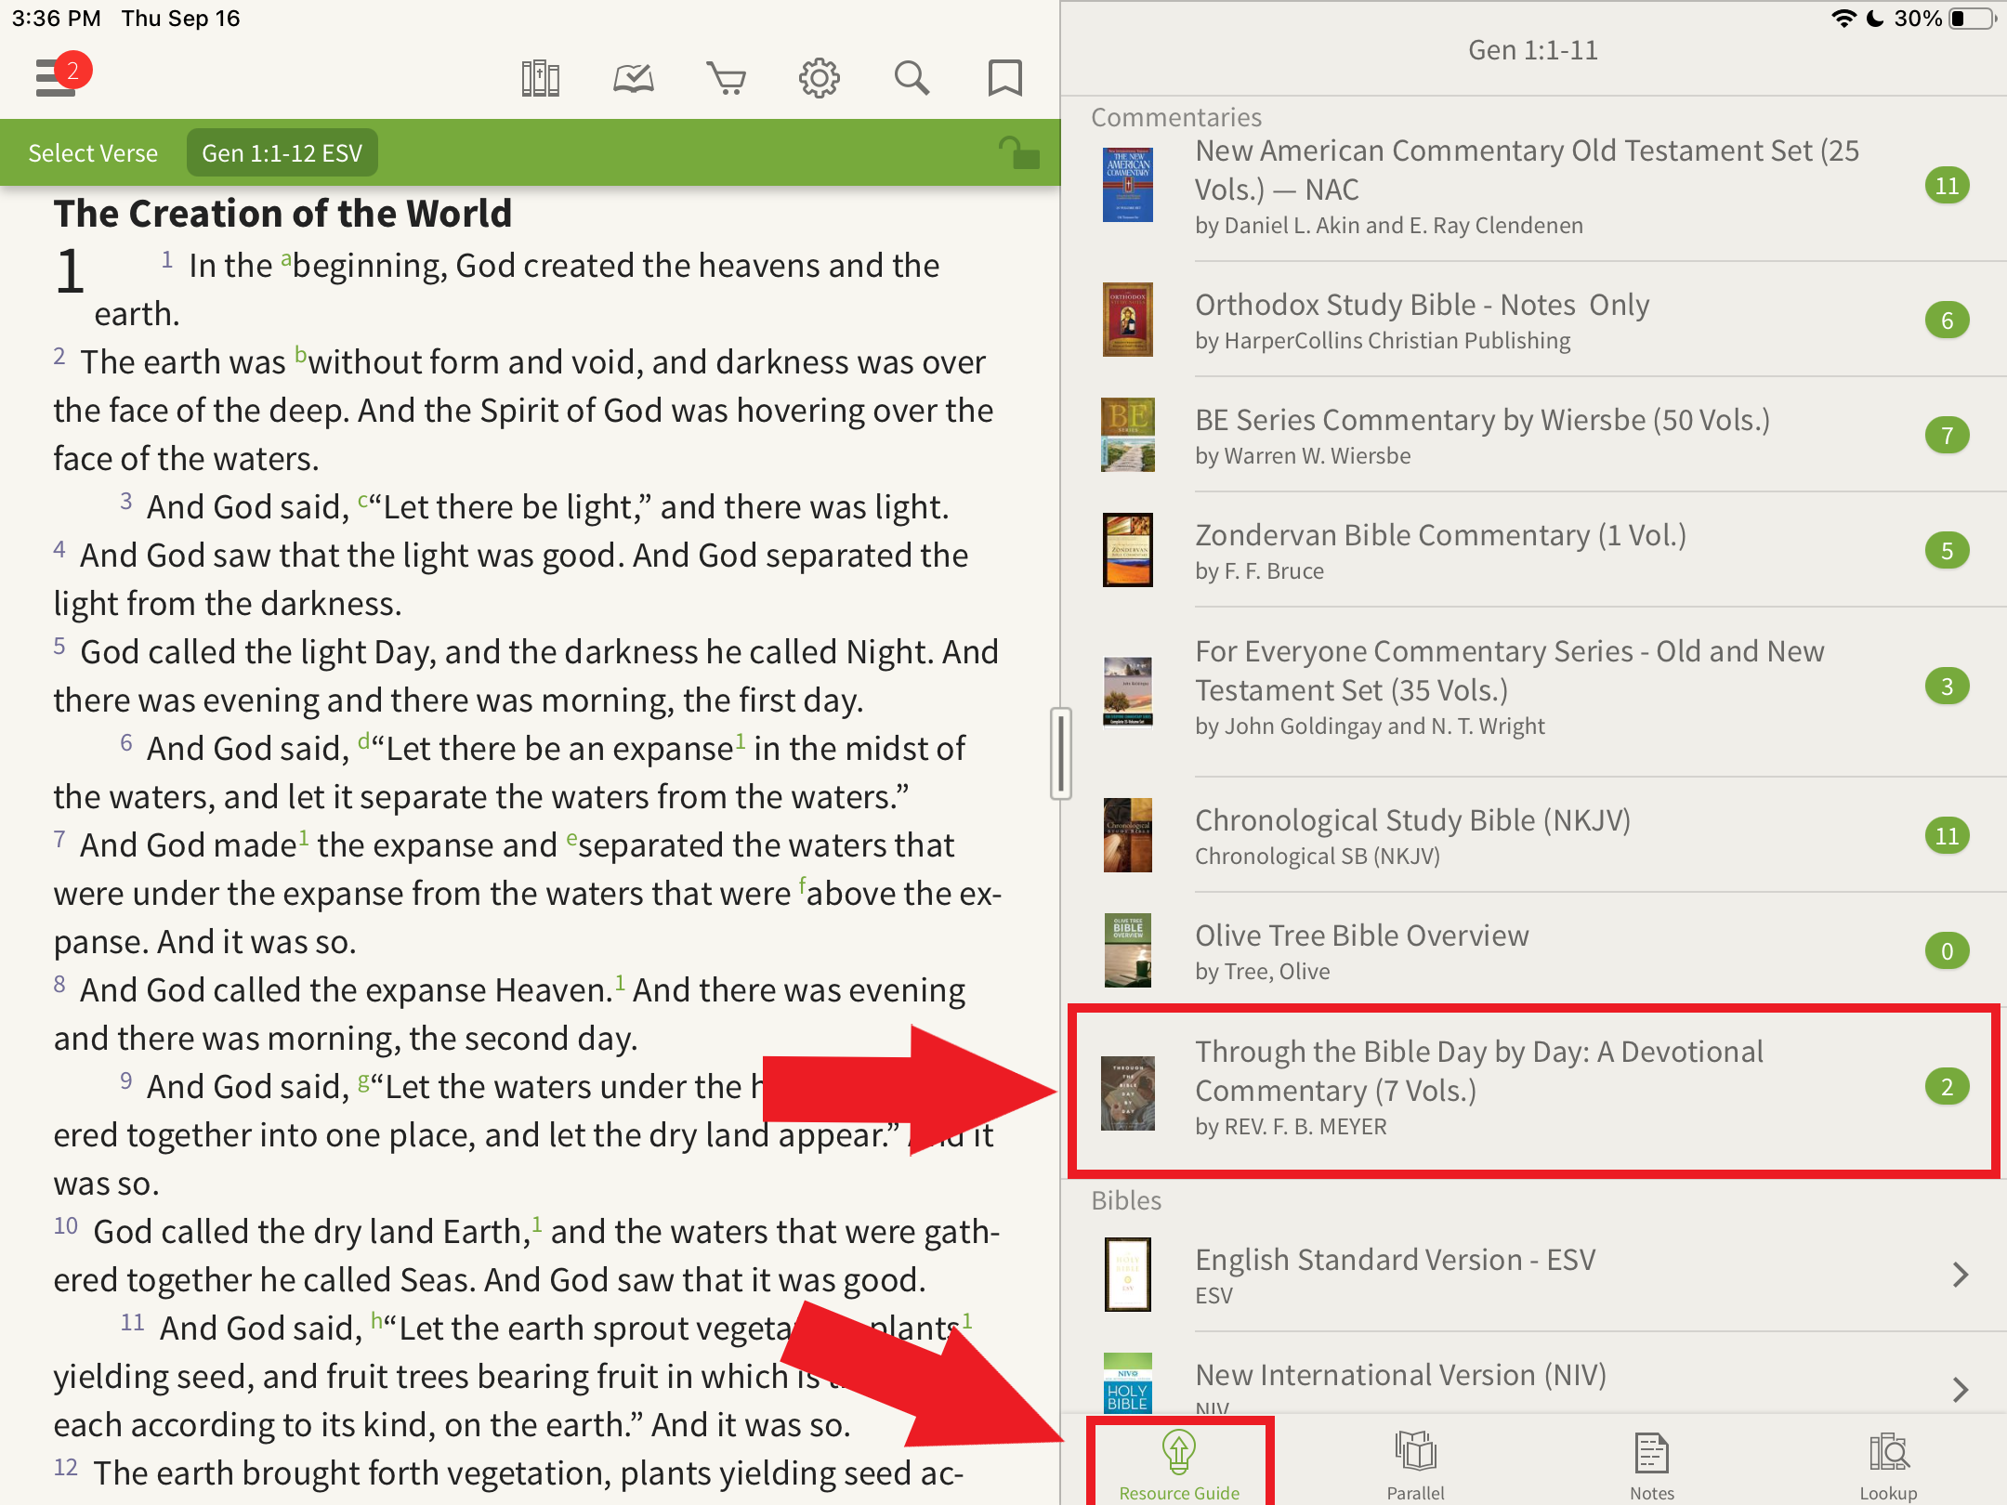Switch to the Resource Guide tab
The height and width of the screenshot is (1505, 2007).
tap(1179, 1464)
